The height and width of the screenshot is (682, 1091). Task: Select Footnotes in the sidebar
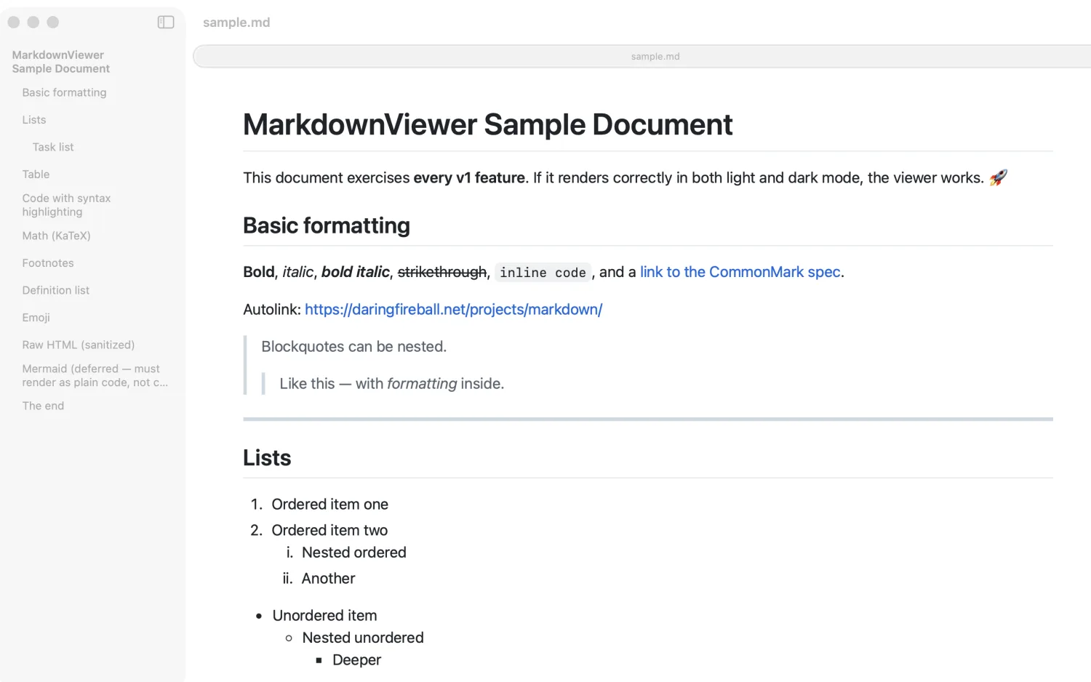coord(48,263)
